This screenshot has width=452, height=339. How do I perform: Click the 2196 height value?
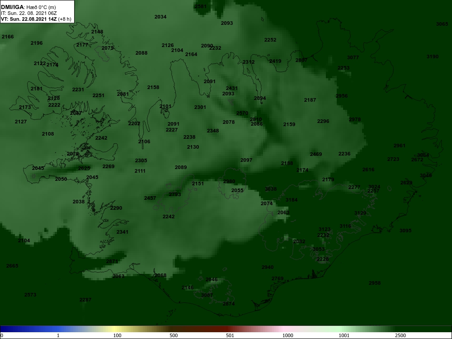pos(37,43)
